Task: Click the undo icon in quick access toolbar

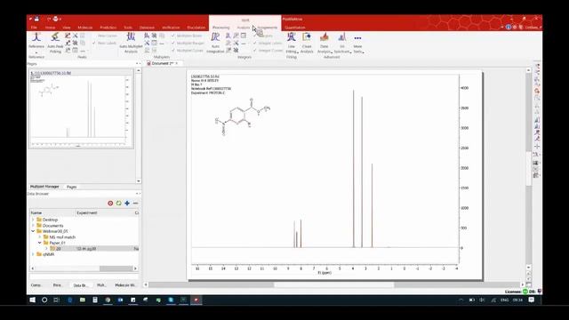Action: click(x=48, y=19)
